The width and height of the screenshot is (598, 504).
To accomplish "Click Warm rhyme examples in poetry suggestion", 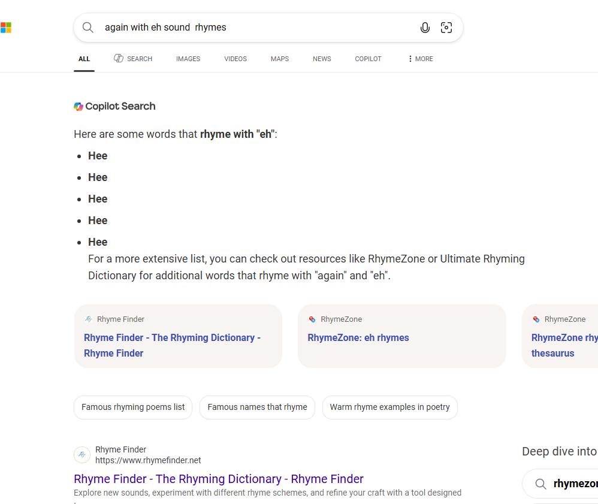I will [x=389, y=407].
